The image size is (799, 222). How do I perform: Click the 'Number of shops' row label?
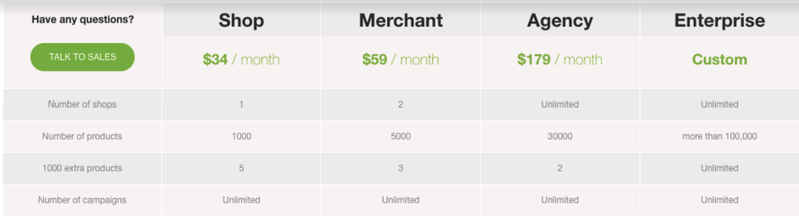click(82, 104)
